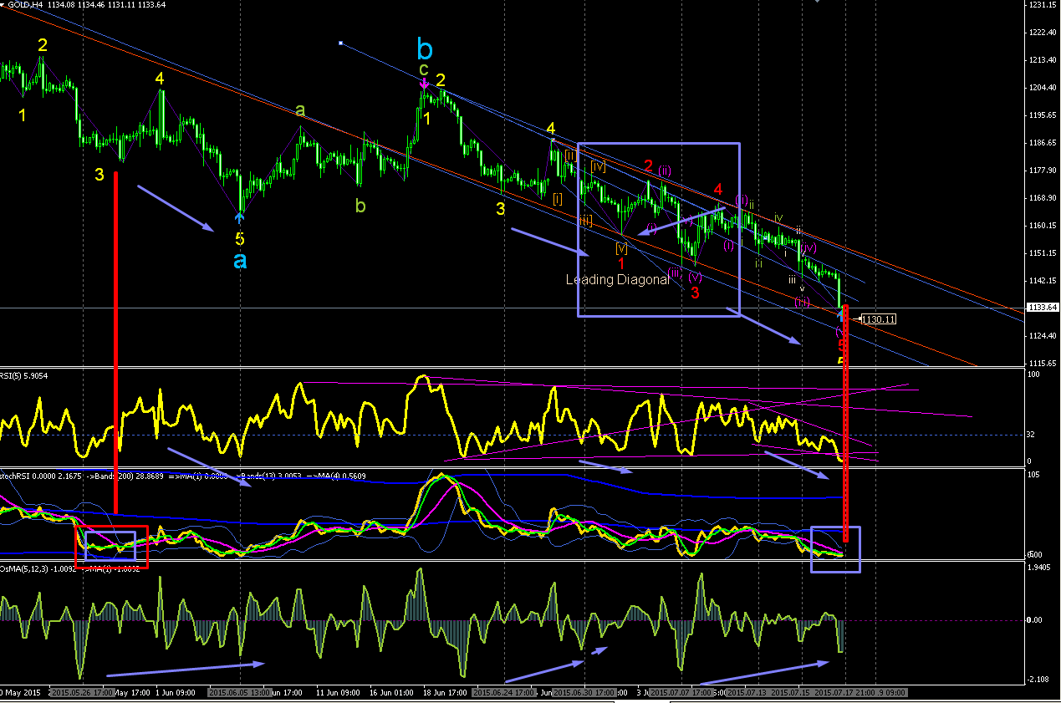Click the 1124.40 price axis value
The width and height of the screenshot is (1061, 703).
pyautogui.click(x=1042, y=336)
